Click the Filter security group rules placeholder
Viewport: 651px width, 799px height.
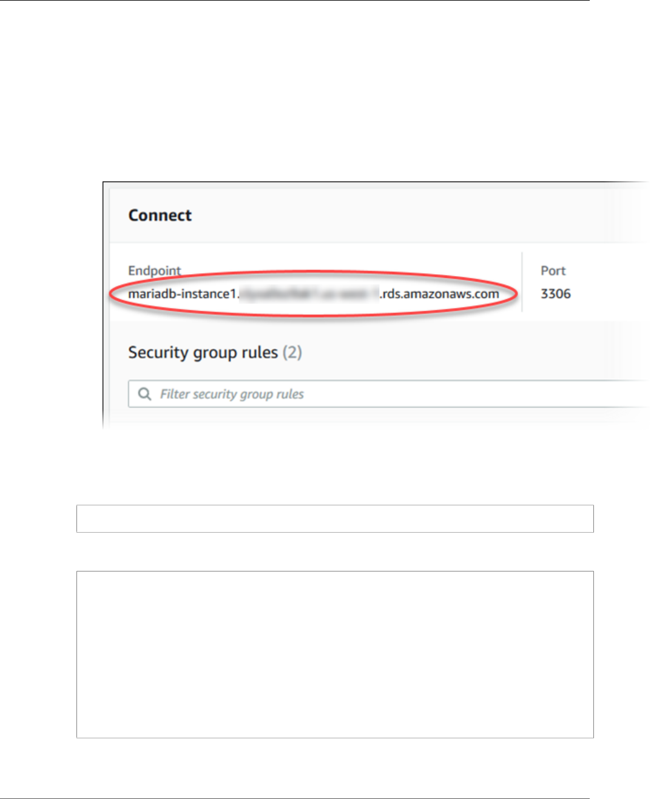[232, 394]
